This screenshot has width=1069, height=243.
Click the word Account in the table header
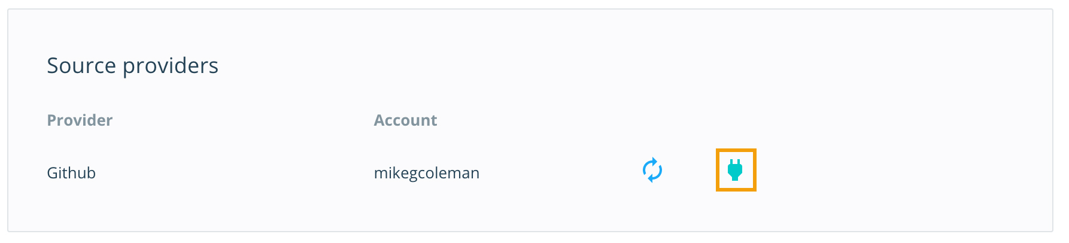pyautogui.click(x=405, y=120)
